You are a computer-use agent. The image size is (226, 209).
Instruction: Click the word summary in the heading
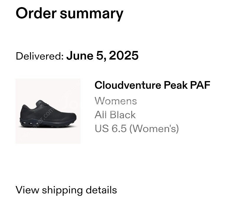(91, 14)
